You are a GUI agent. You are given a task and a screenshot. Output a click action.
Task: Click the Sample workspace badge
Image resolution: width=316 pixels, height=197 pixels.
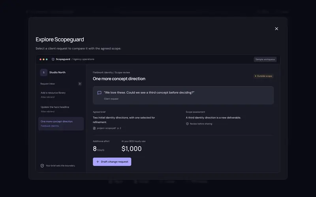point(265,59)
